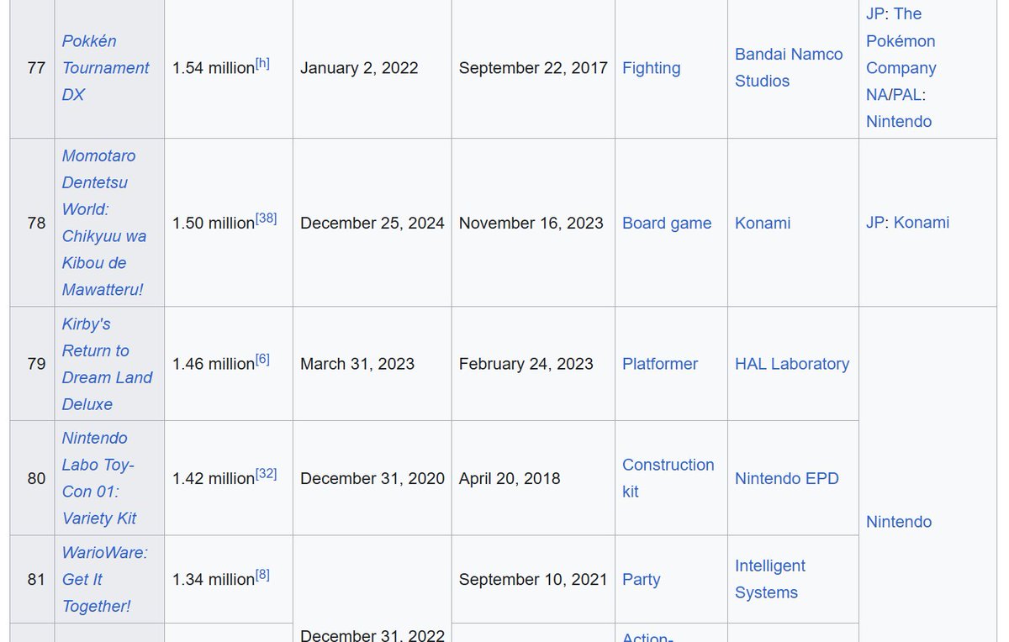
Task: Click the NA link in the Pokkén publisher cell
Action: 877,95
